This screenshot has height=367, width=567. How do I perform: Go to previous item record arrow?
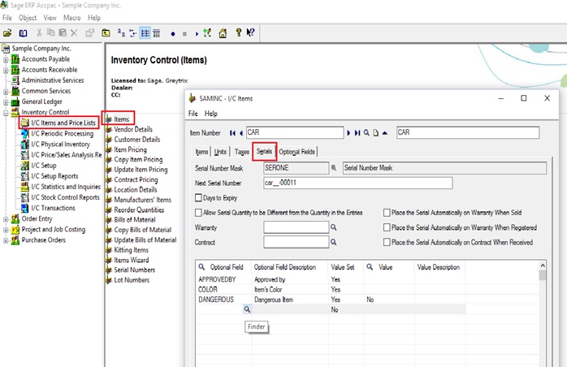[240, 132]
